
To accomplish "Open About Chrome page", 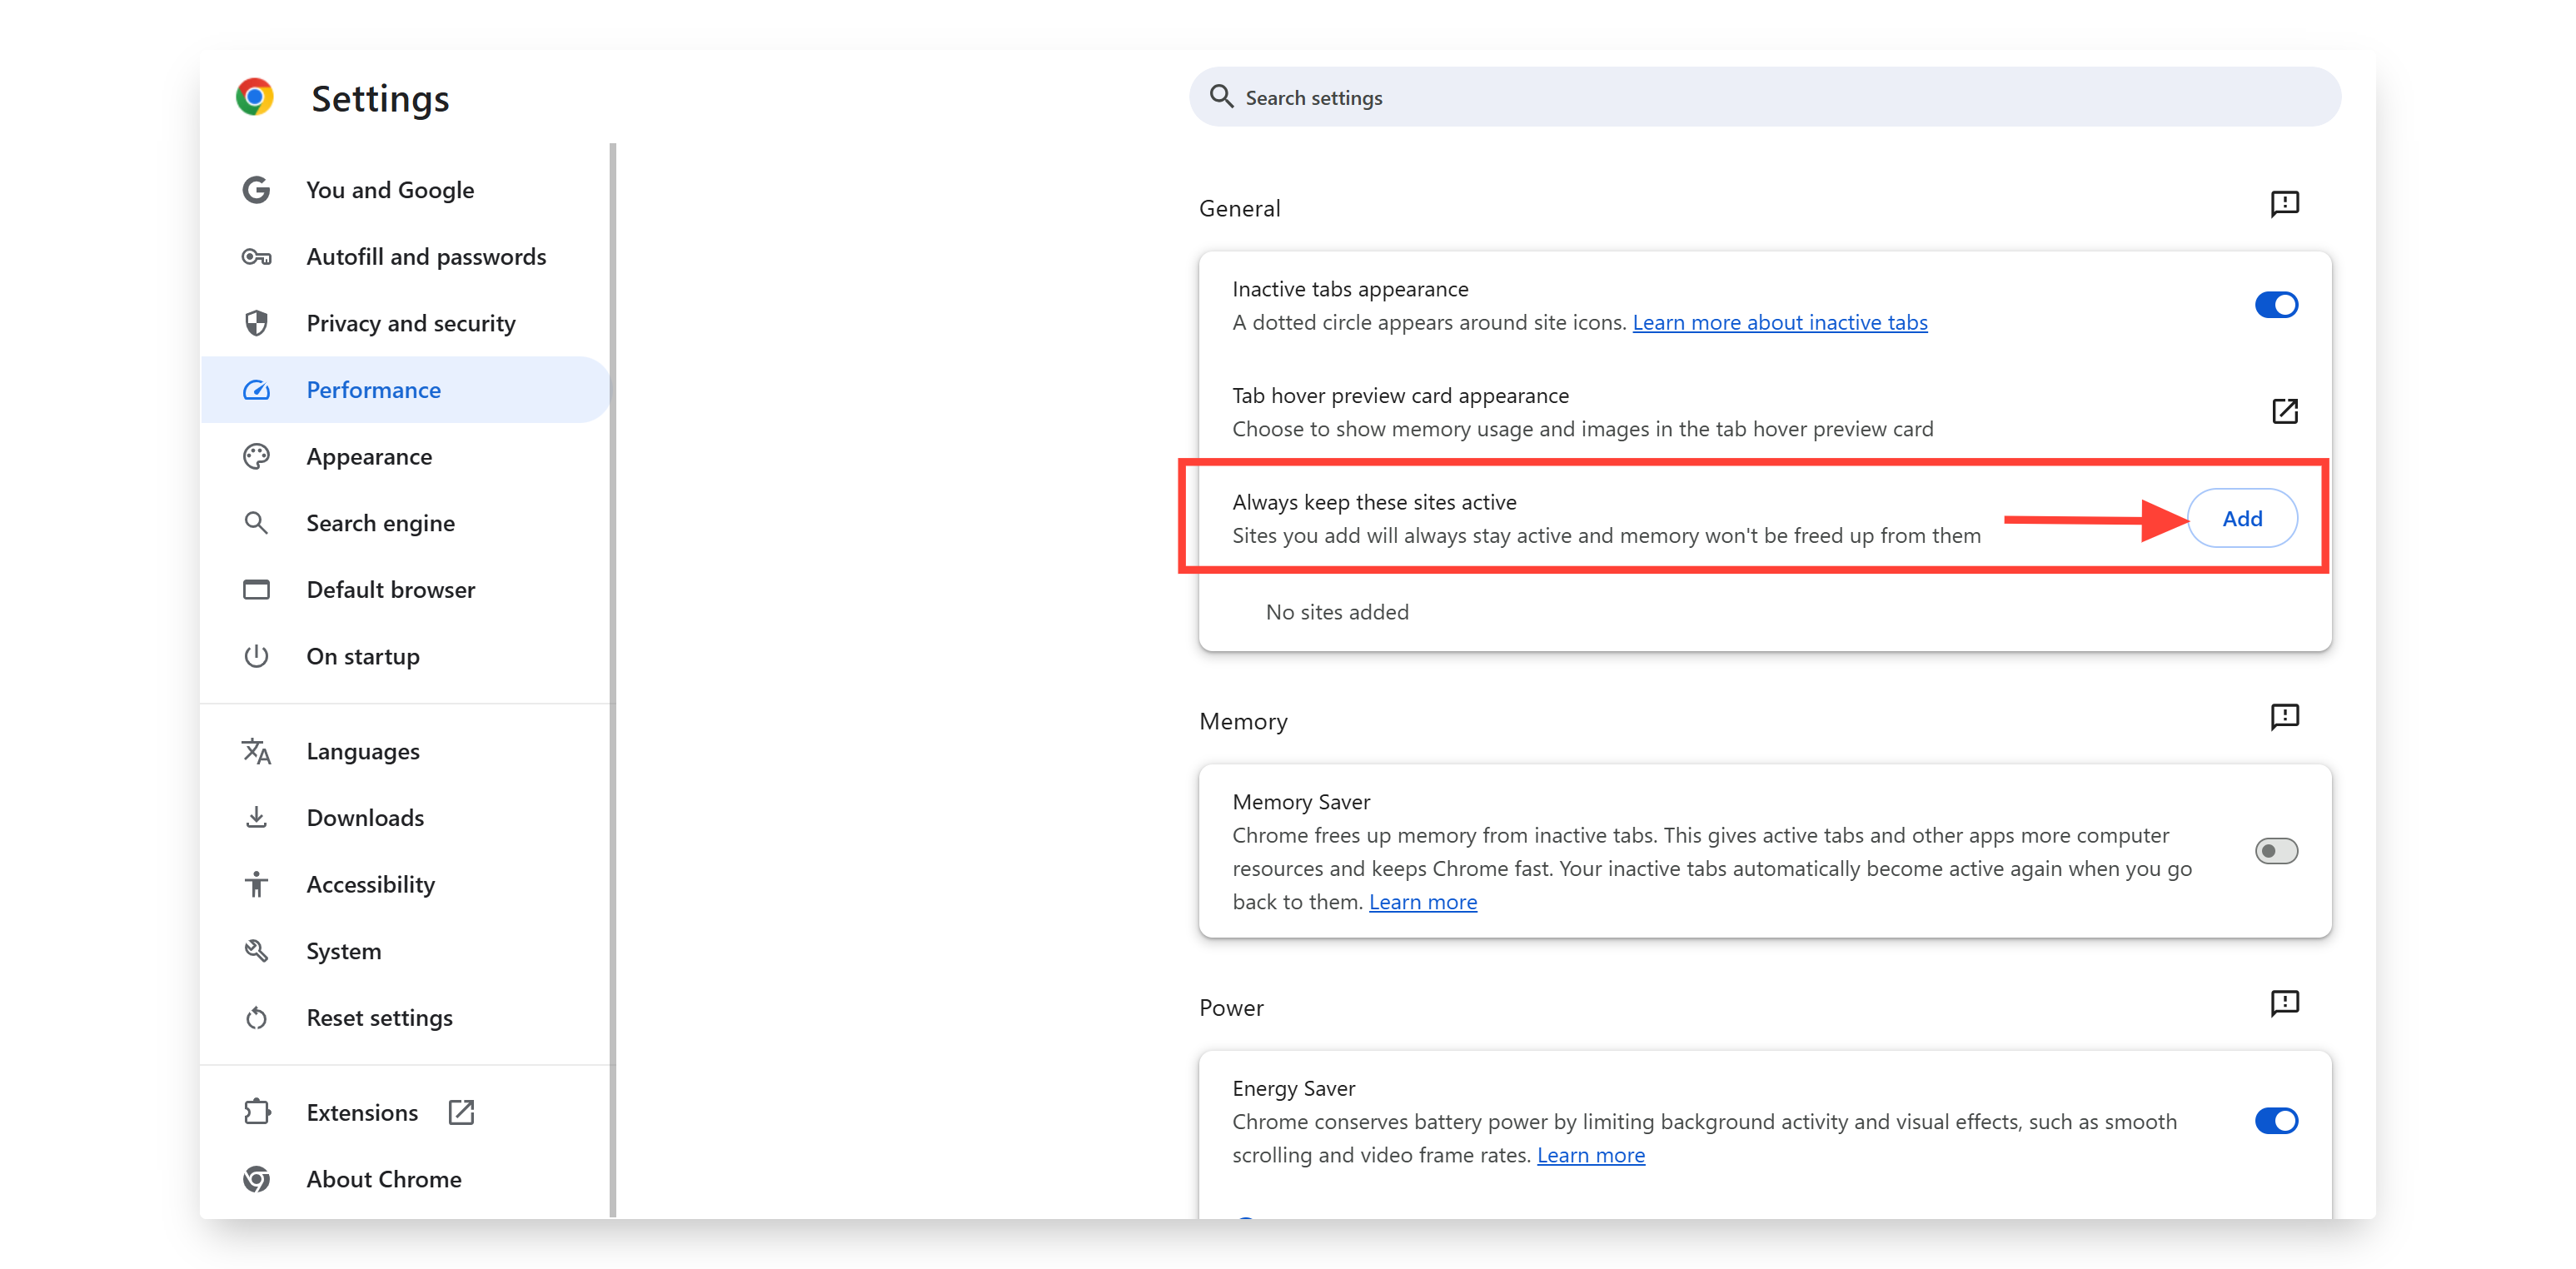I will [x=405, y=1179].
